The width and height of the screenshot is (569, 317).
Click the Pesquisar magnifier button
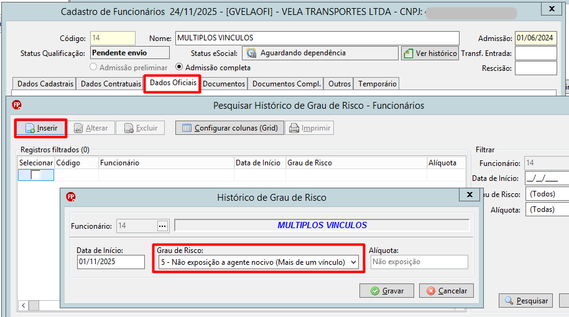525,301
